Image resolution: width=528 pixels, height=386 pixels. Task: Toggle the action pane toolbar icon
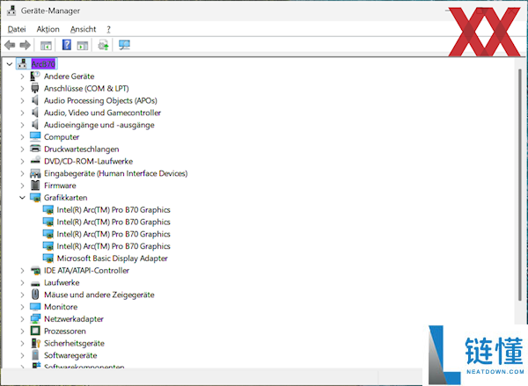pyautogui.click(x=82, y=45)
